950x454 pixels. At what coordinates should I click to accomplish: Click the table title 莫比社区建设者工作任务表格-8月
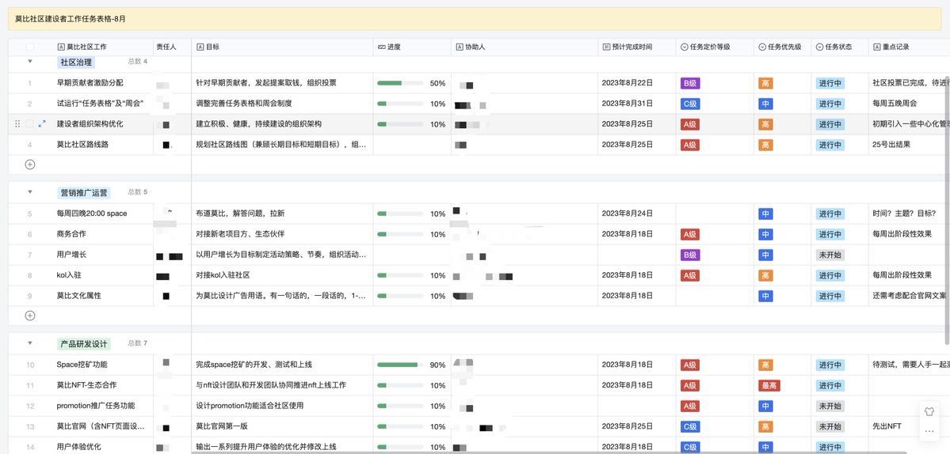(71, 19)
